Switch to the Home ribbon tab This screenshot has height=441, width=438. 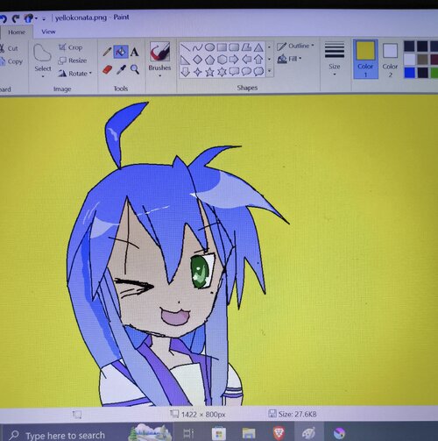[17, 32]
